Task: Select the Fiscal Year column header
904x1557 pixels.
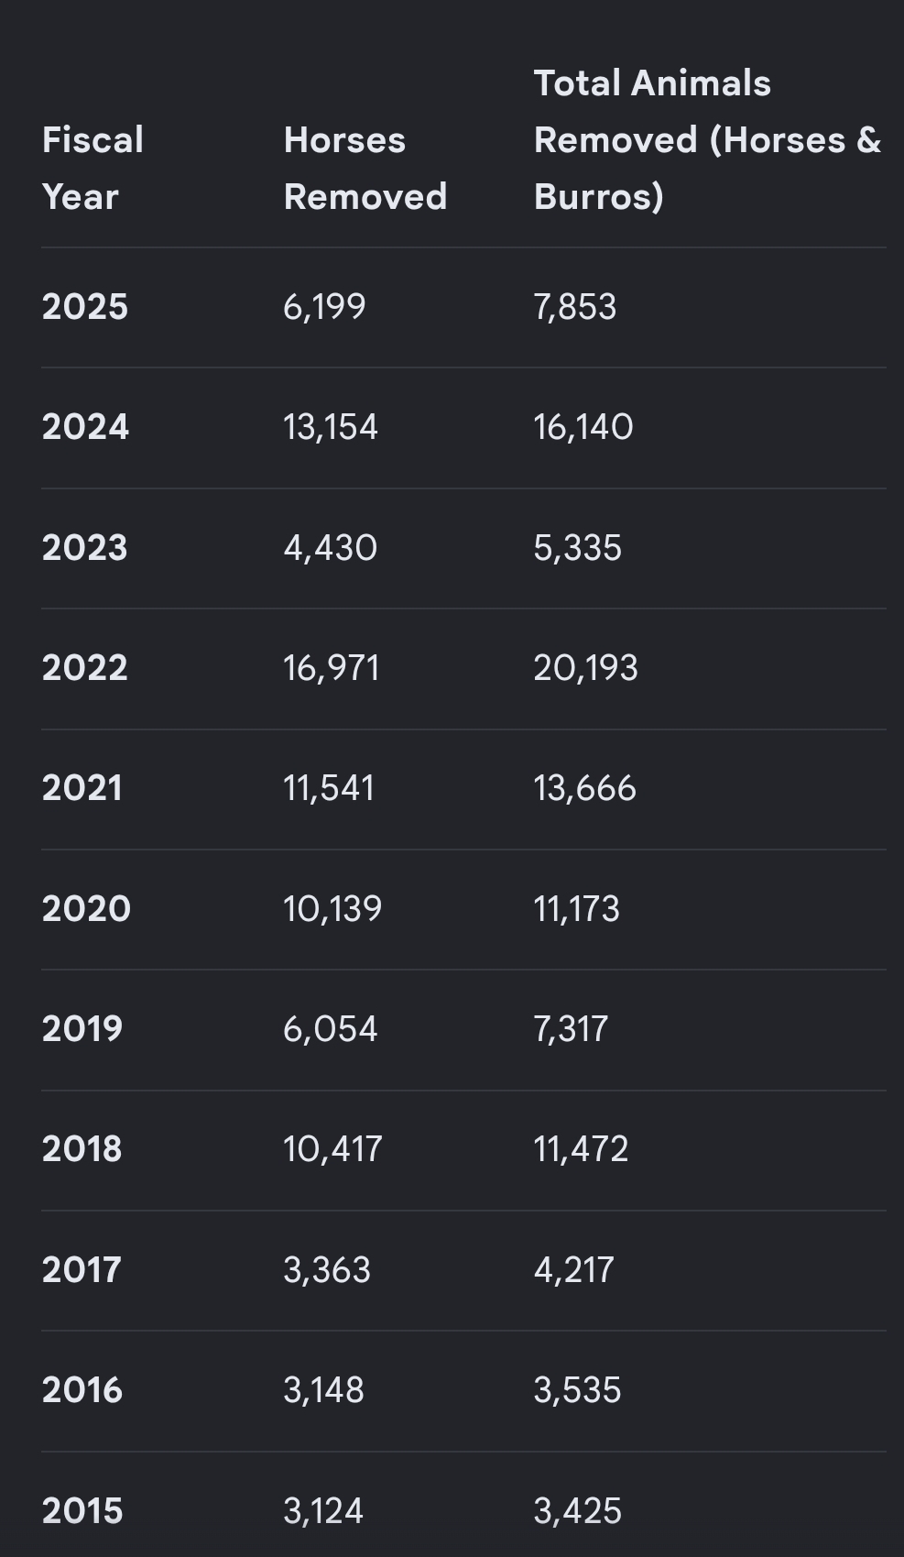Action: click(x=93, y=169)
